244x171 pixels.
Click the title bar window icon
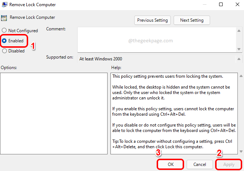(x=5, y=5)
